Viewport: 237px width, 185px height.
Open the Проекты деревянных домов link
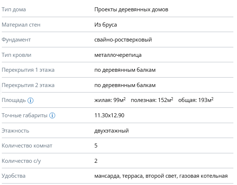point(131,9)
